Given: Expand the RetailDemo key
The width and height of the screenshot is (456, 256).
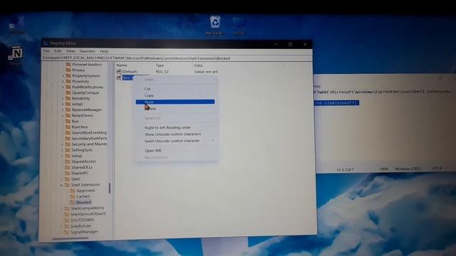Looking at the screenshot, I should pyautogui.click(x=63, y=115).
